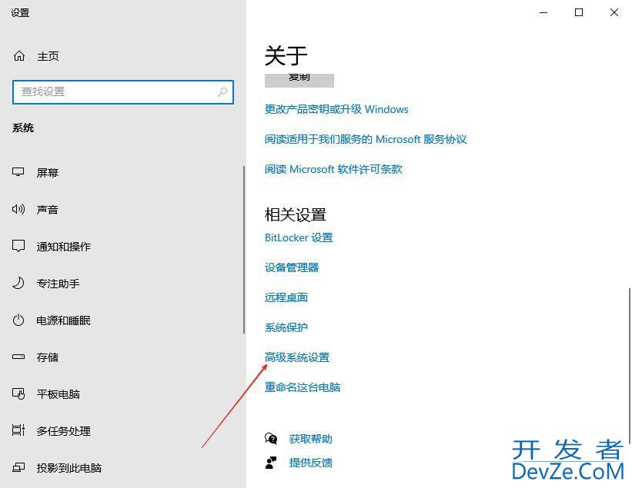Viewport: 632px width, 488px height.
Task: Click the 投影到此电脑 projector icon
Action: 18,467
